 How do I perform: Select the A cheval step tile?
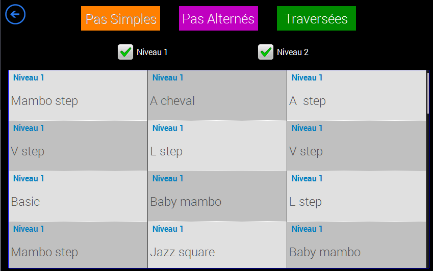pos(217,96)
